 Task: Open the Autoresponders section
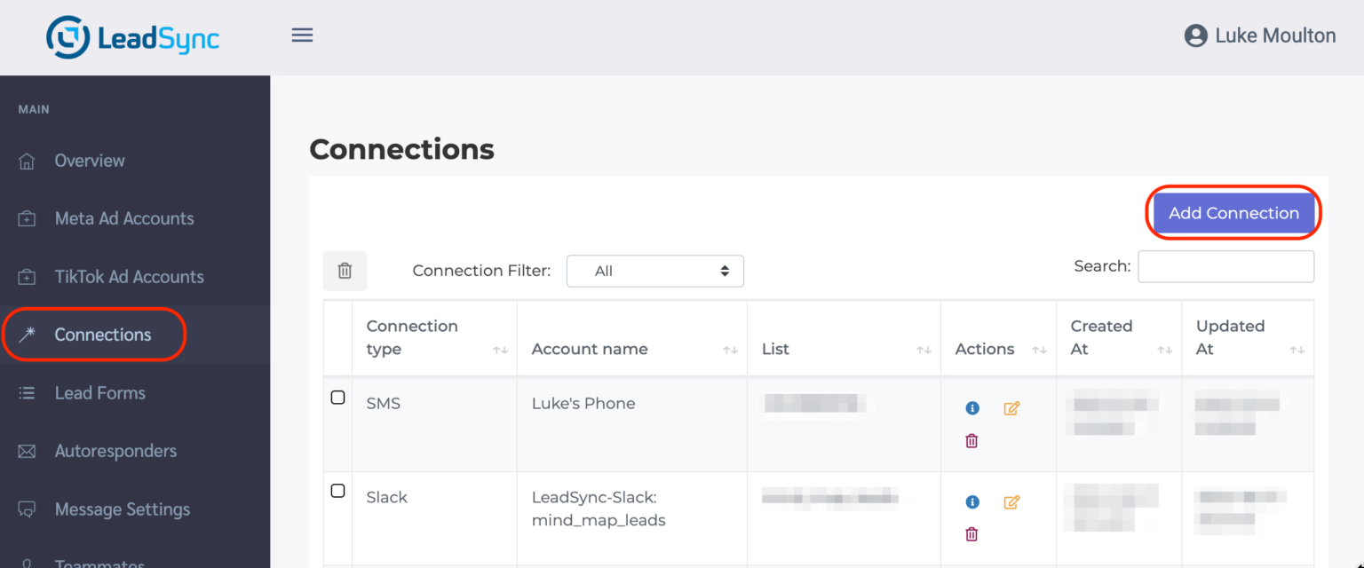[x=115, y=451]
